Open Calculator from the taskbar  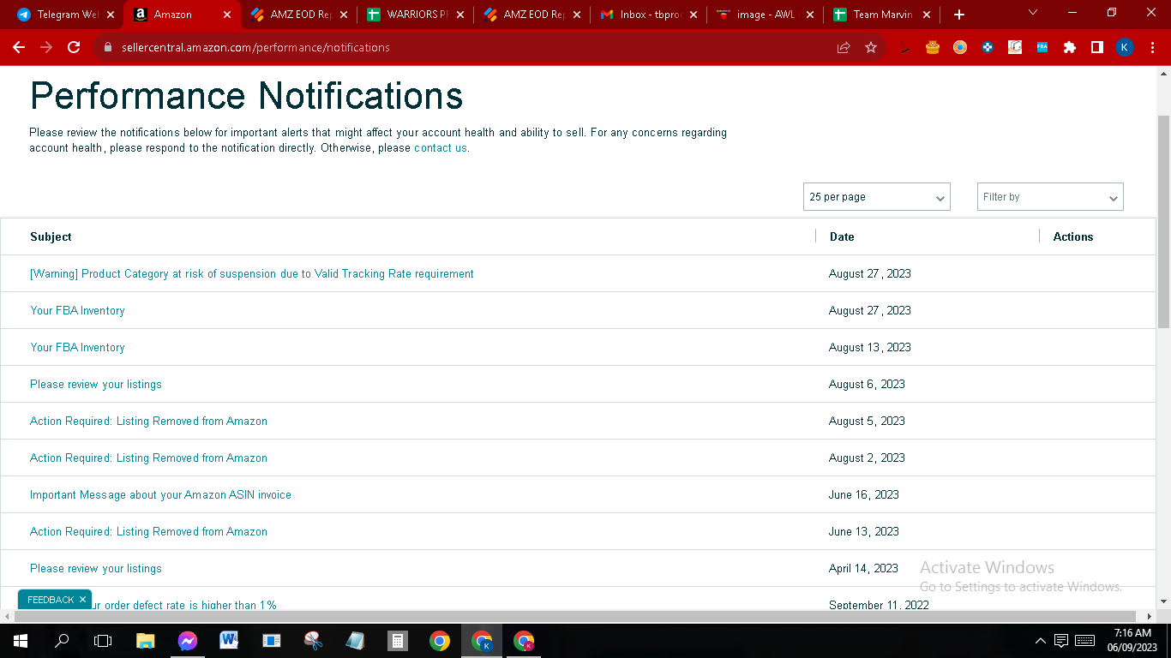pos(397,641)
